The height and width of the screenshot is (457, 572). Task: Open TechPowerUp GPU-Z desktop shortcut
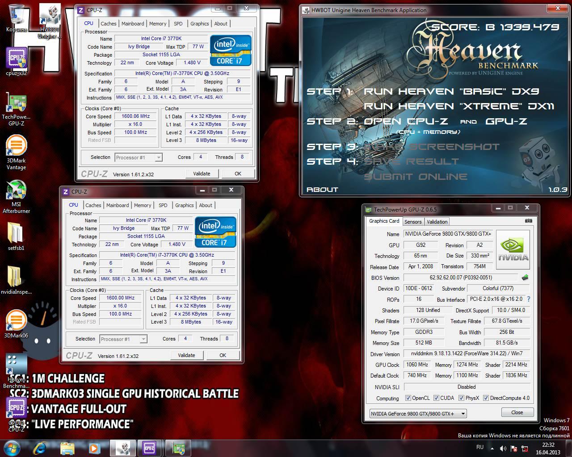[x=17, y=102]
